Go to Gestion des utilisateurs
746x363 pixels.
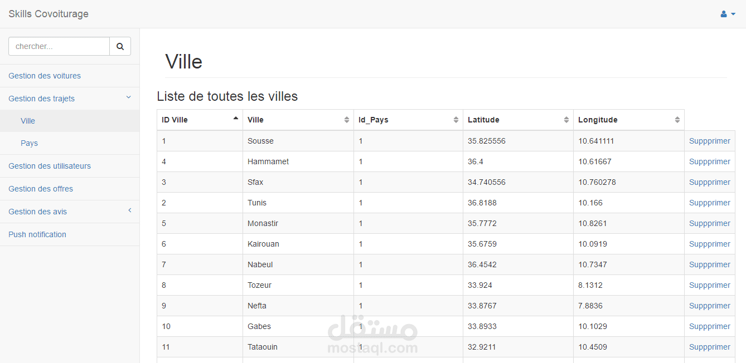[x=50, y=166]
